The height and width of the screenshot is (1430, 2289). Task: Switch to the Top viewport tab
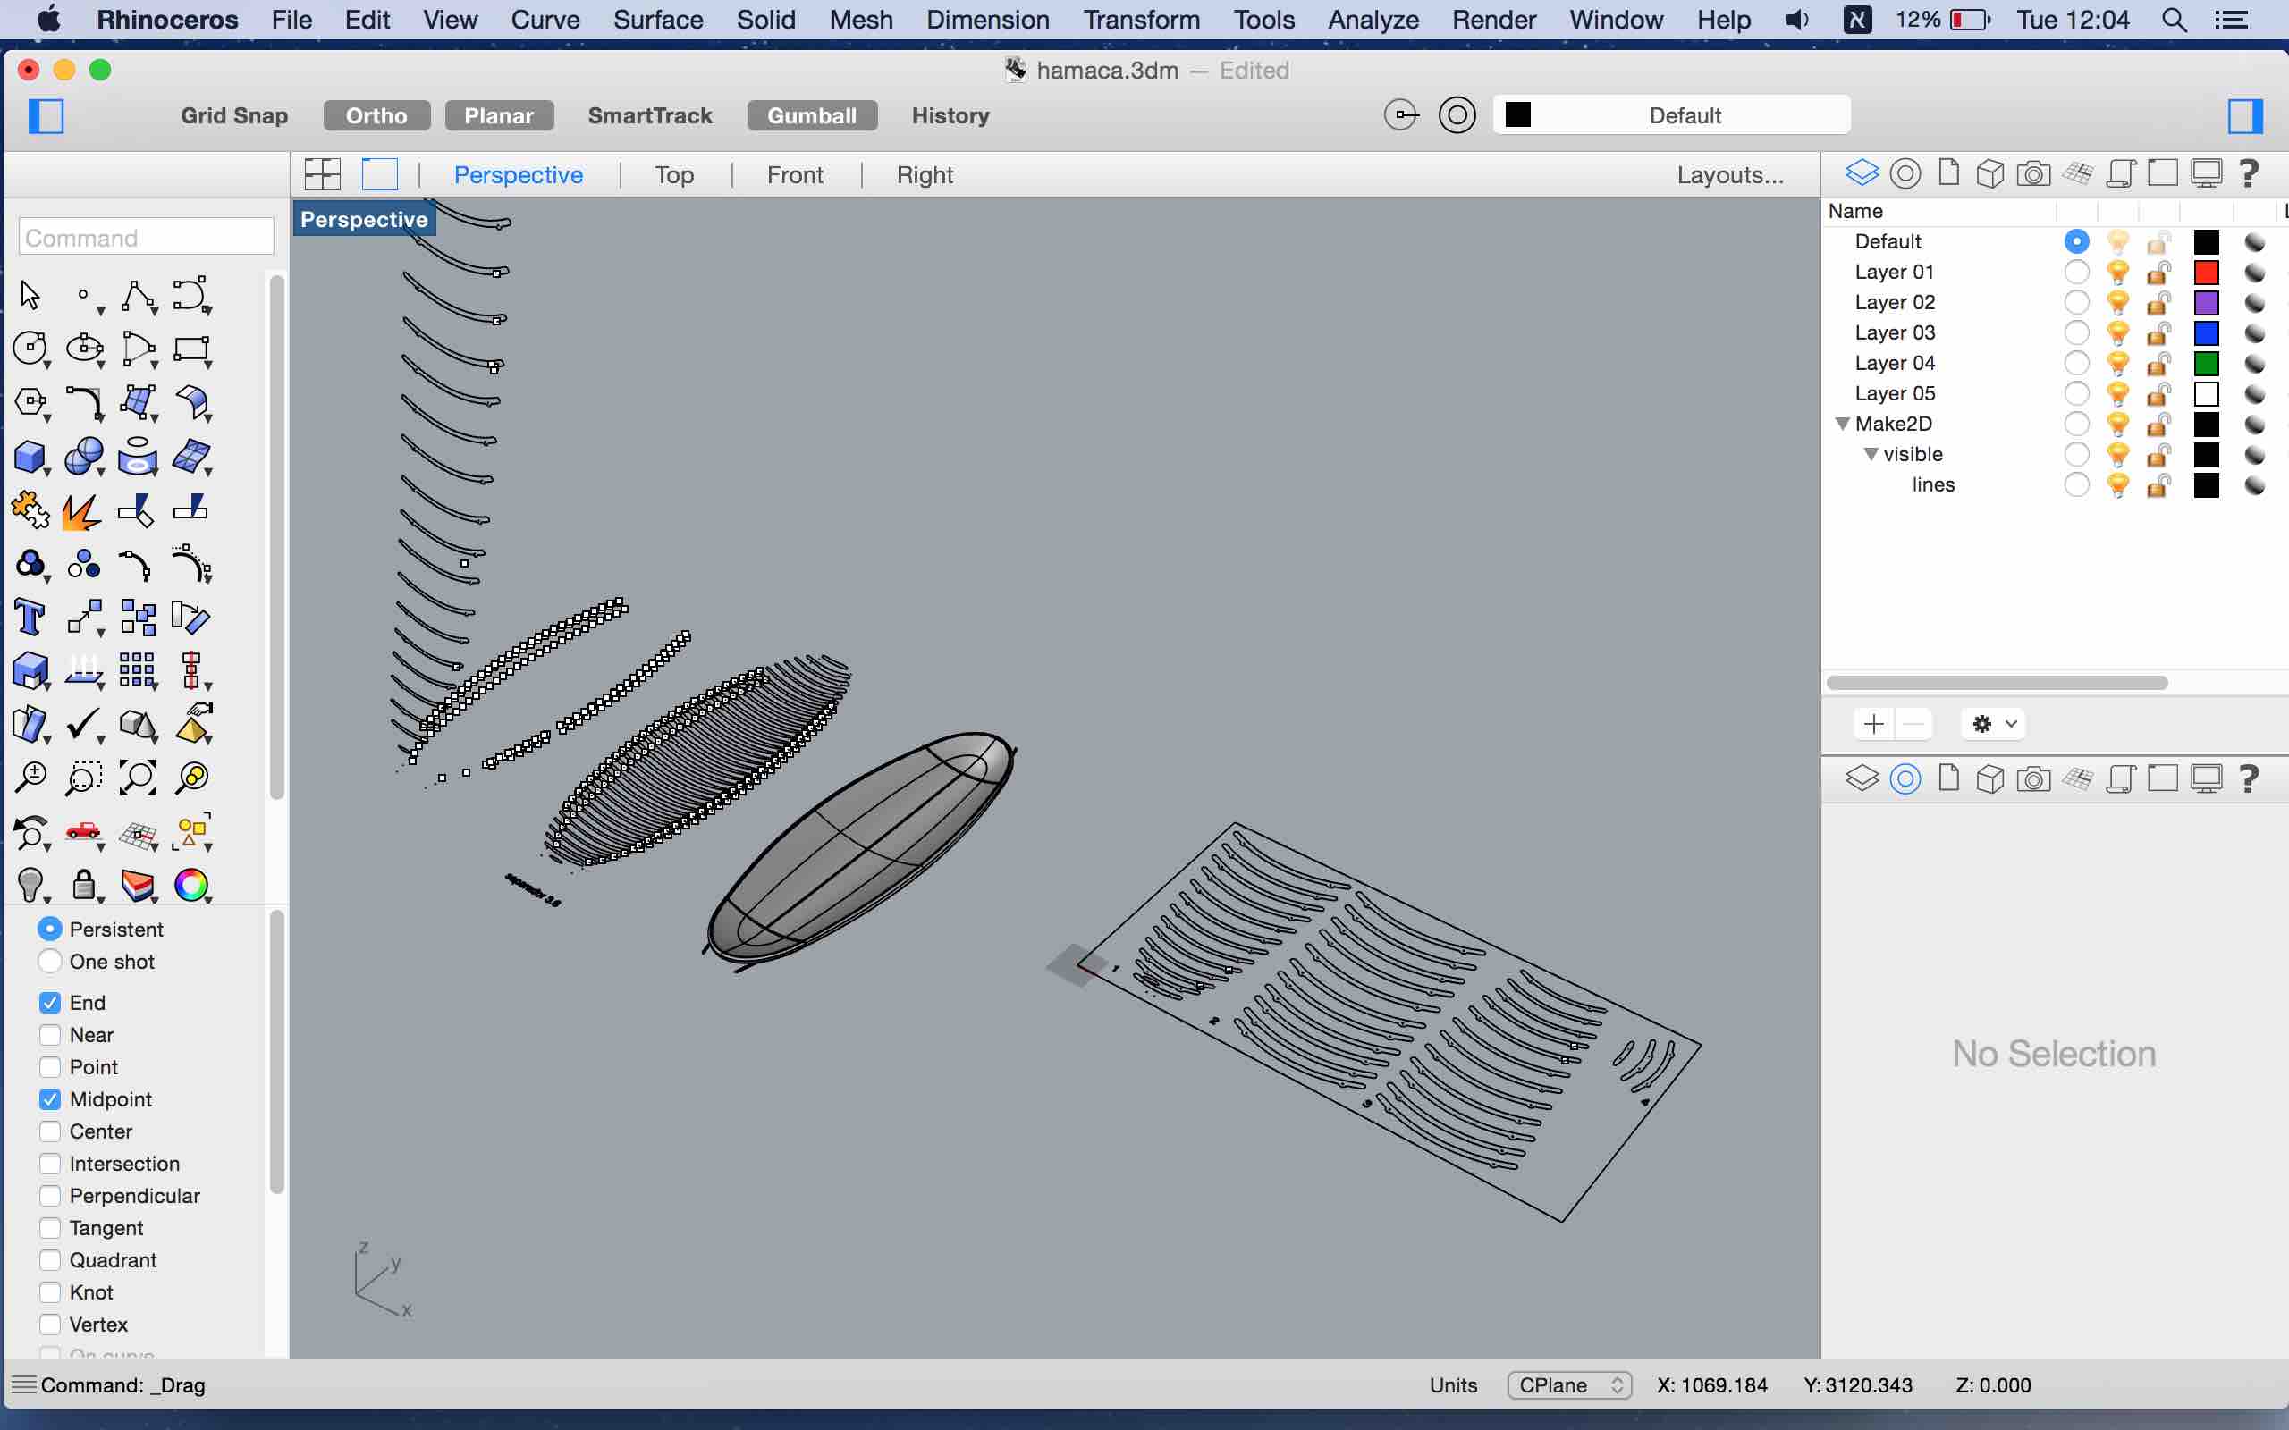pos(674,173)
